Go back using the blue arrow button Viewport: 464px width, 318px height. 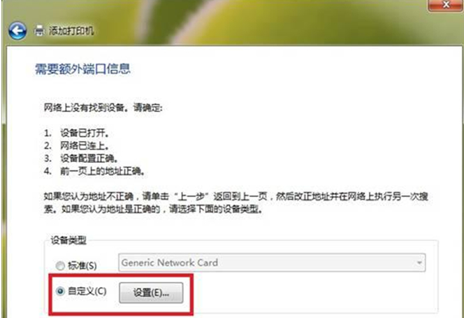click(x=17, y=31)
